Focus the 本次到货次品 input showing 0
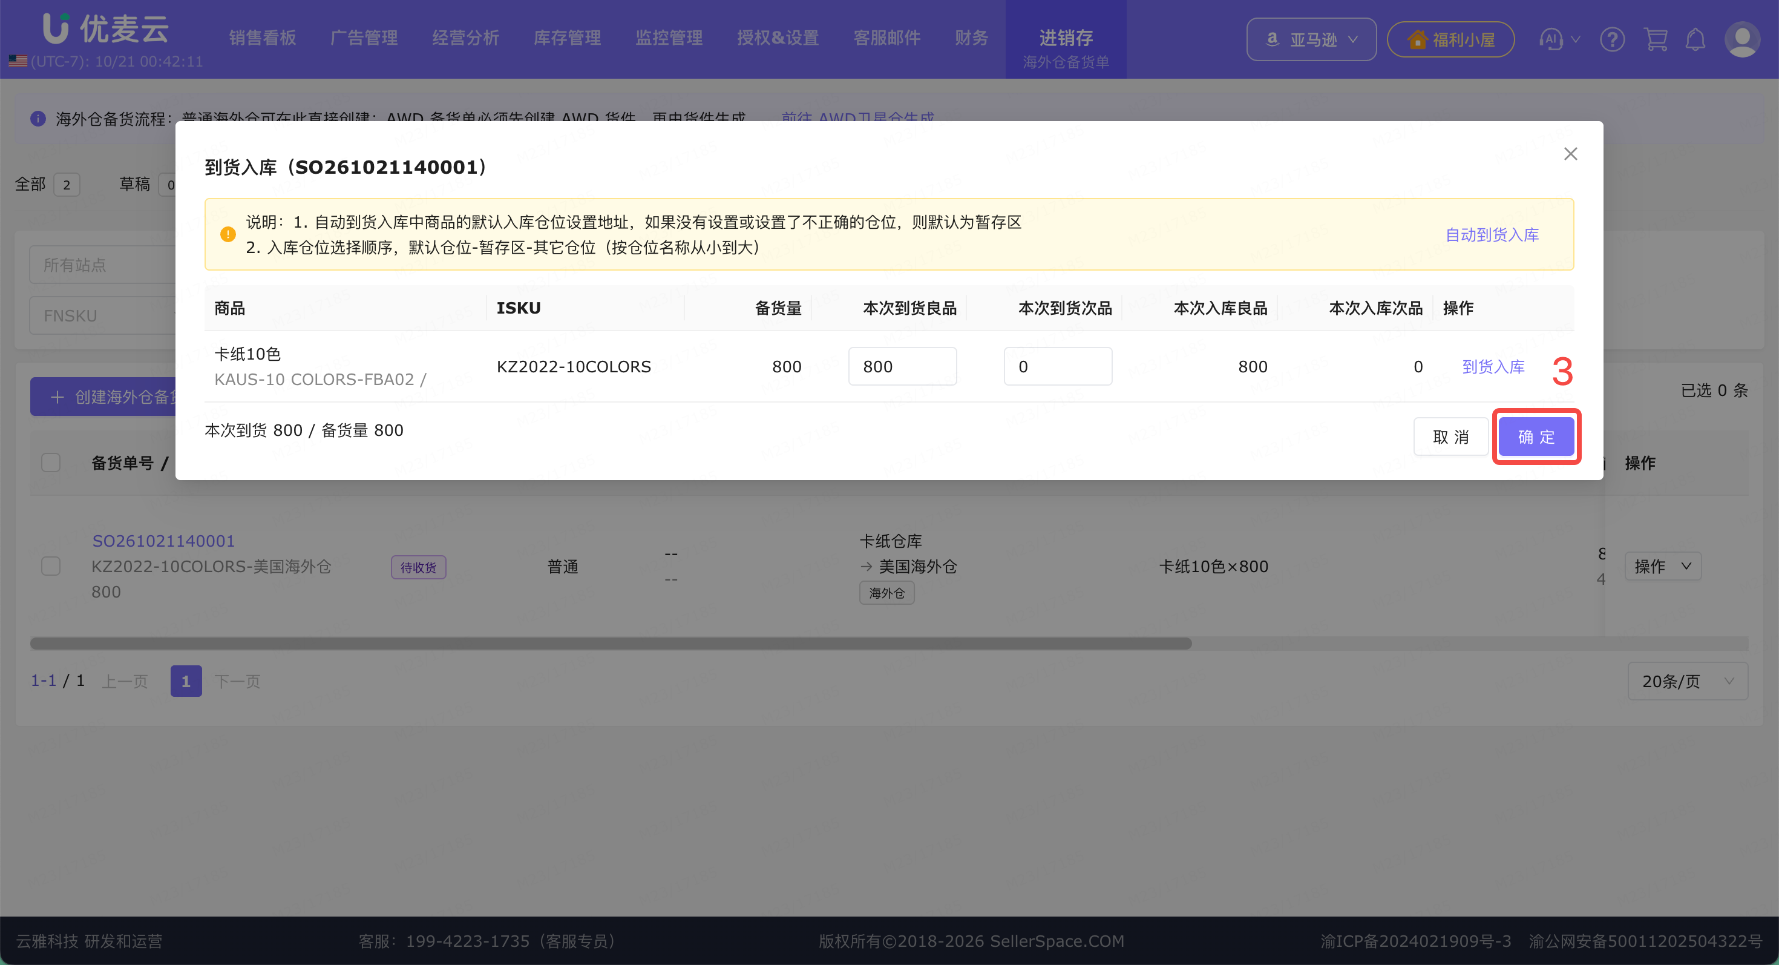The image size is (1779, 965). 1057,366
